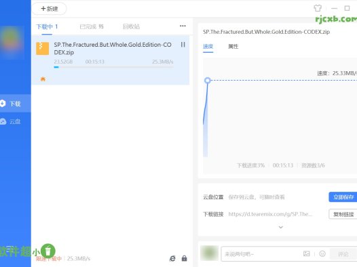Click the insert image icon in comment box
The width and height of the screenshot is (357, 267).
(x=307, y=253)
